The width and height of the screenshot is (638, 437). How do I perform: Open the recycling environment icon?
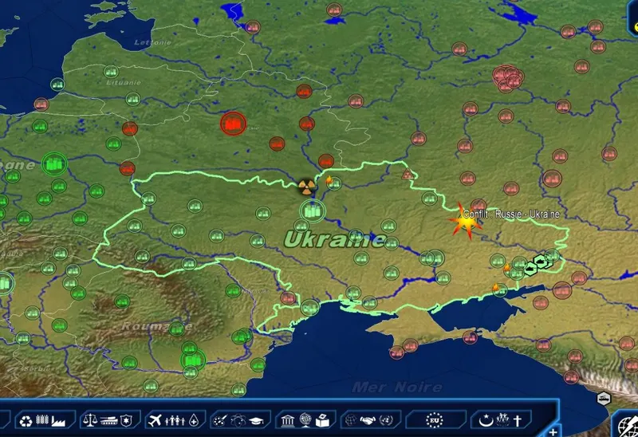(26, 420)
